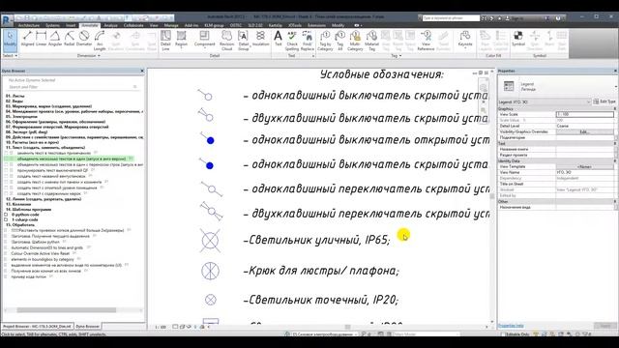Activate the Text annotation tool
This screenshot has width=619, height=348.
(x=279, y=39)
